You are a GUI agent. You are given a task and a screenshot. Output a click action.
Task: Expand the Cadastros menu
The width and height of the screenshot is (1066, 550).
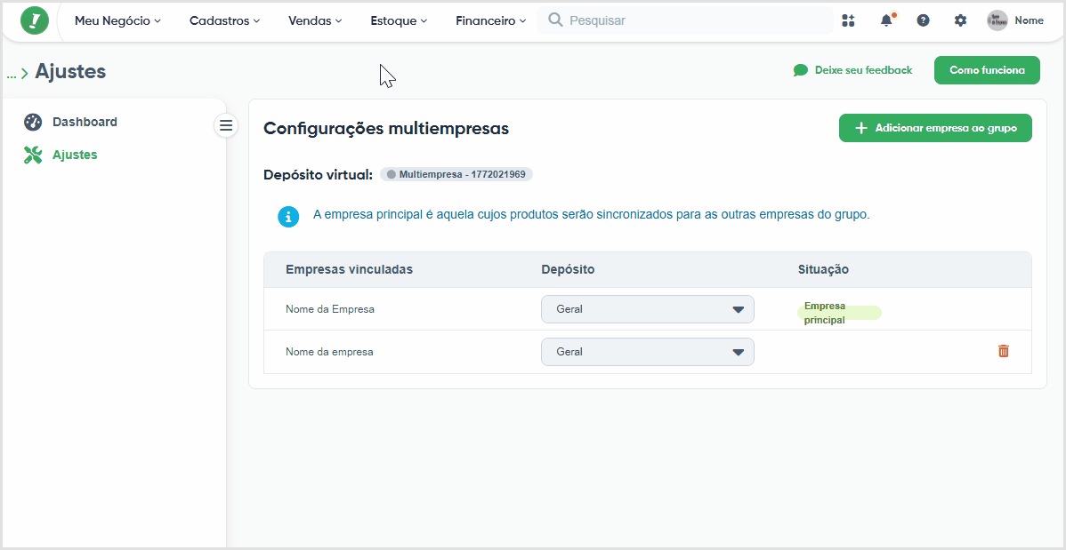point(224,21)
